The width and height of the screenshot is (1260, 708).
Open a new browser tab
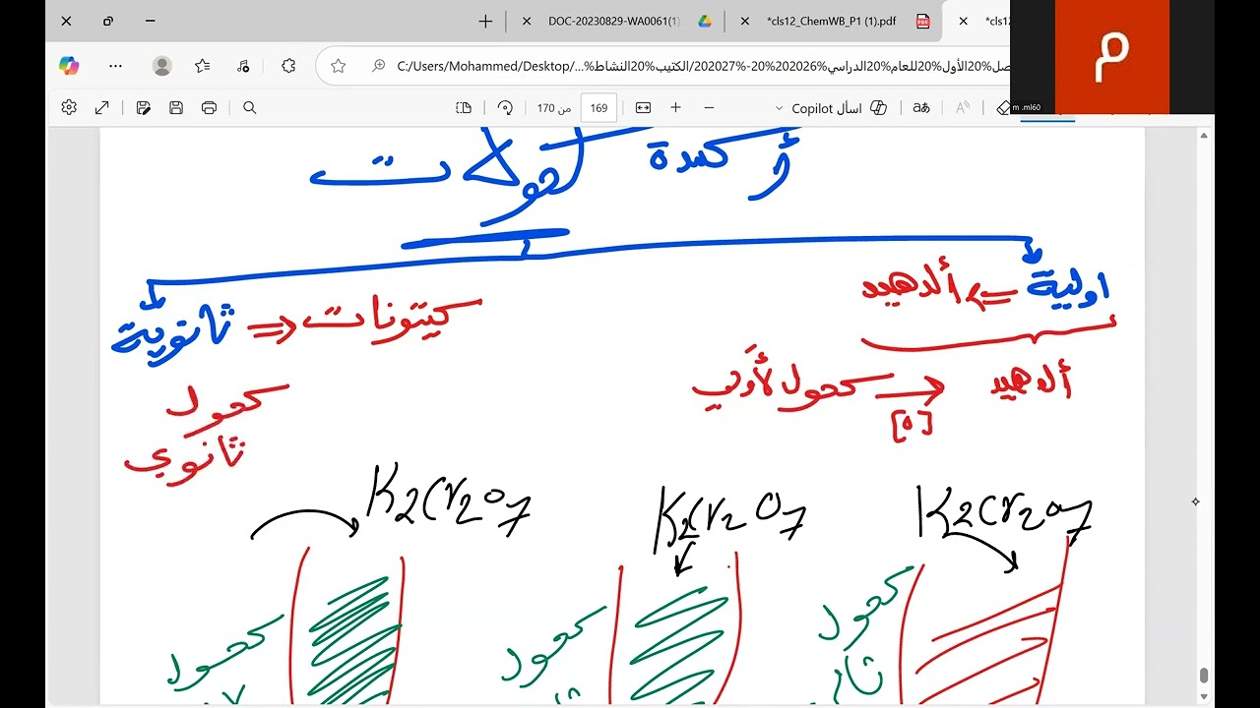[x=485, y=21]
